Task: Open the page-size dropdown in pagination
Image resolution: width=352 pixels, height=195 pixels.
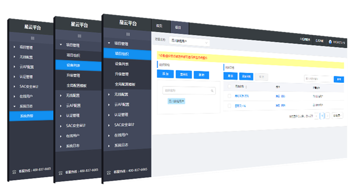Action: pyautogui.click(x=337, y=116)
